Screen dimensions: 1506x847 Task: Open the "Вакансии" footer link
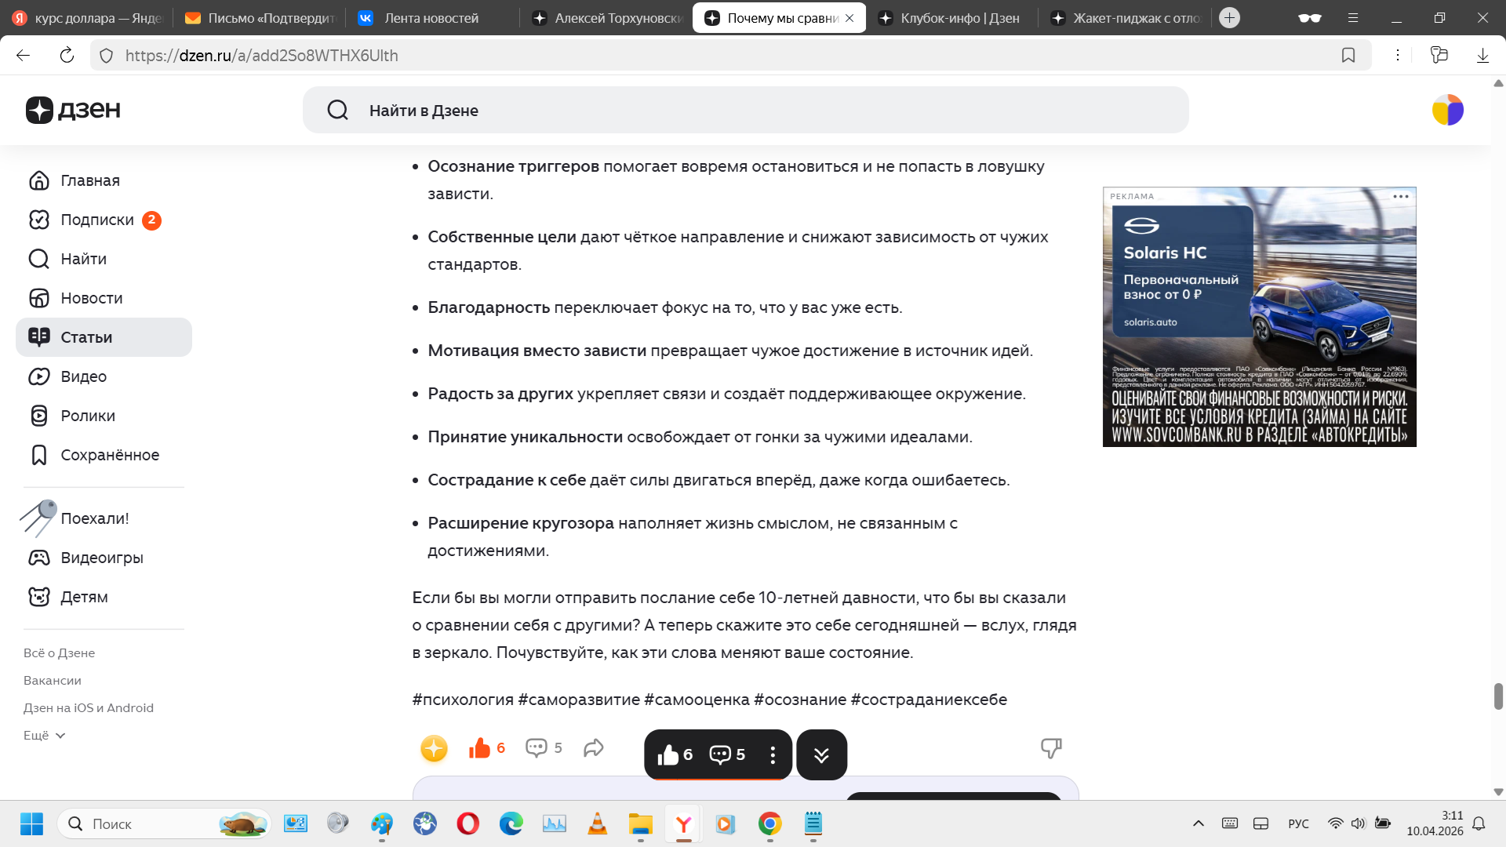click(53, 681)
